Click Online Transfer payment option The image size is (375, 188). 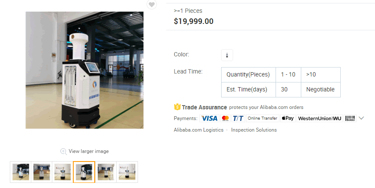click(263, 118)
